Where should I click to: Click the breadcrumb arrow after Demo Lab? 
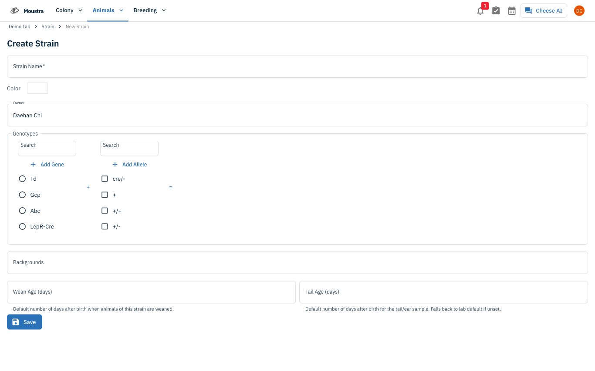click(x=36, y=27)
